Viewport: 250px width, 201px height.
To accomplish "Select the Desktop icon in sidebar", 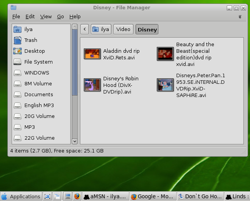I will [17, 51].
